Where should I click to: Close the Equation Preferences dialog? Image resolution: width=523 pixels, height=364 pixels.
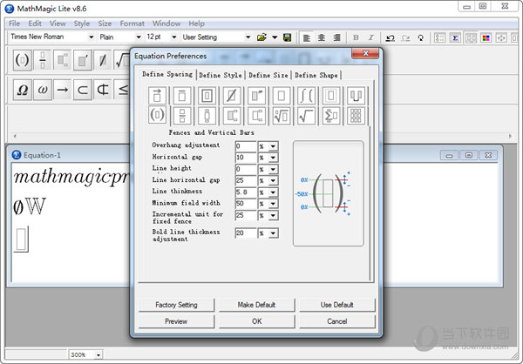coord(365,53)
